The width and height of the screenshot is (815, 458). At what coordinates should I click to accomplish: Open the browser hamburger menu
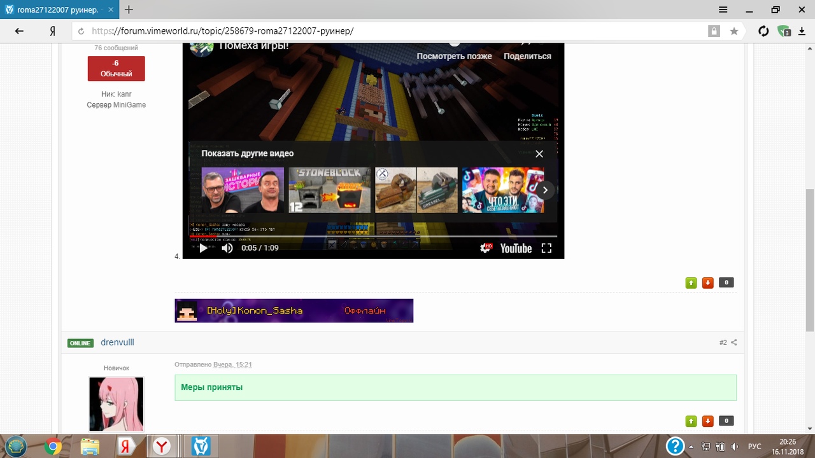[723, 10]
